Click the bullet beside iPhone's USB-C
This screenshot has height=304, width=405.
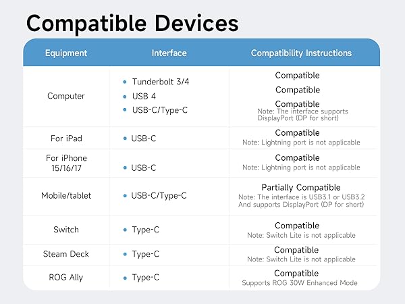pyautogui.click(x=125, y=168)
